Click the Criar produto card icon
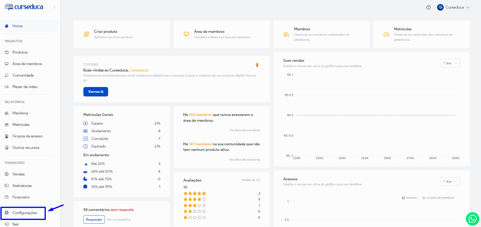 (86, 34)
